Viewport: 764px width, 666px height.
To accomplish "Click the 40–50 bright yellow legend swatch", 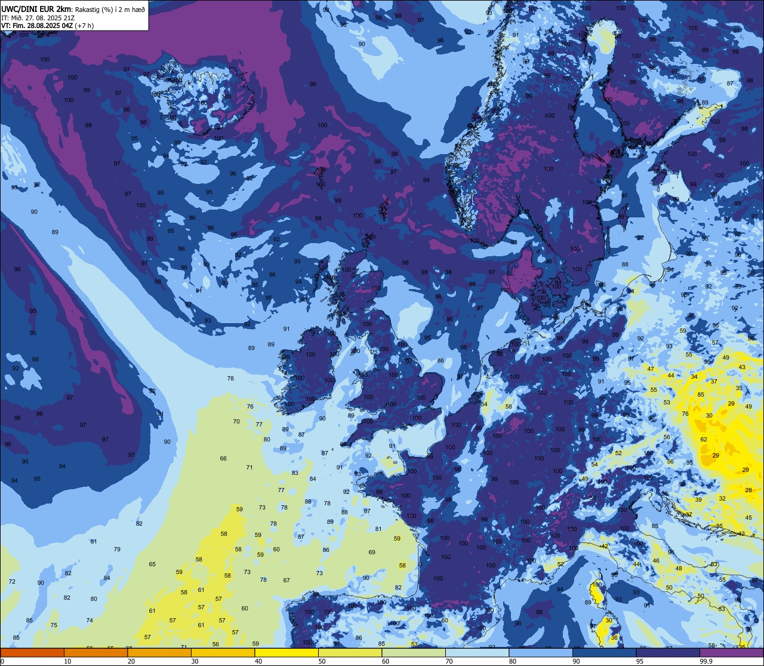I will pos(286,652).
